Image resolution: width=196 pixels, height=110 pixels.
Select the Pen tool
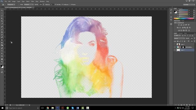[x=2, y=48]
